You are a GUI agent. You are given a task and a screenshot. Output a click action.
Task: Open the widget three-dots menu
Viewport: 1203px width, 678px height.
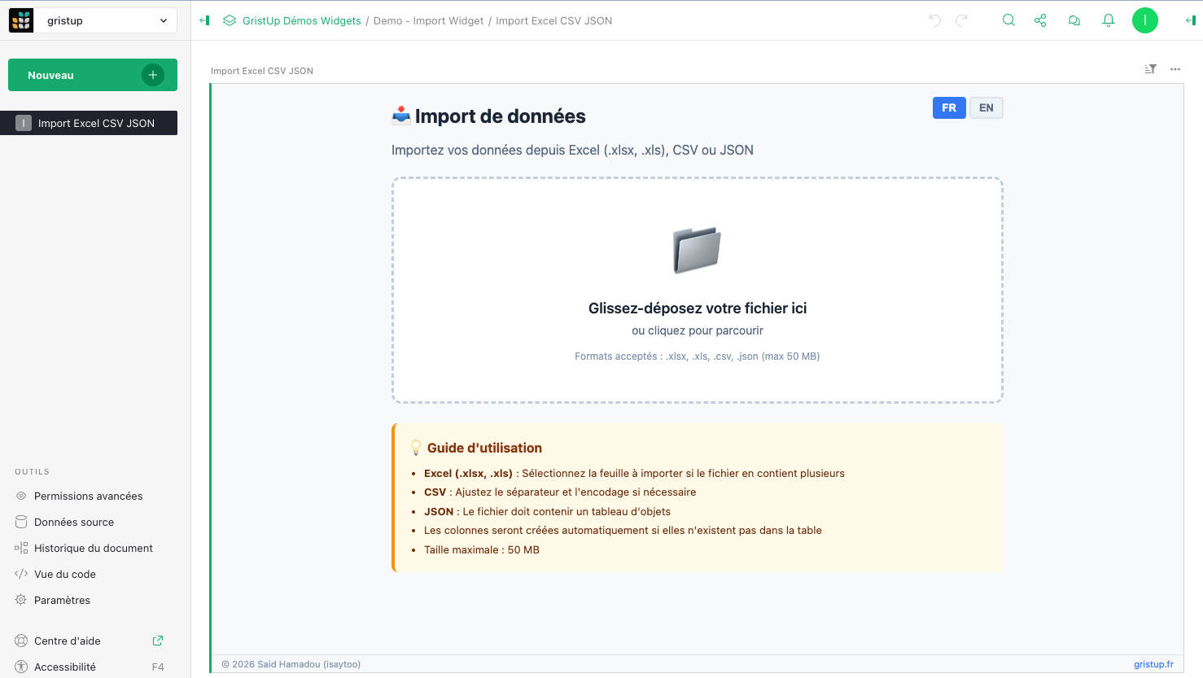point(1175,69)
